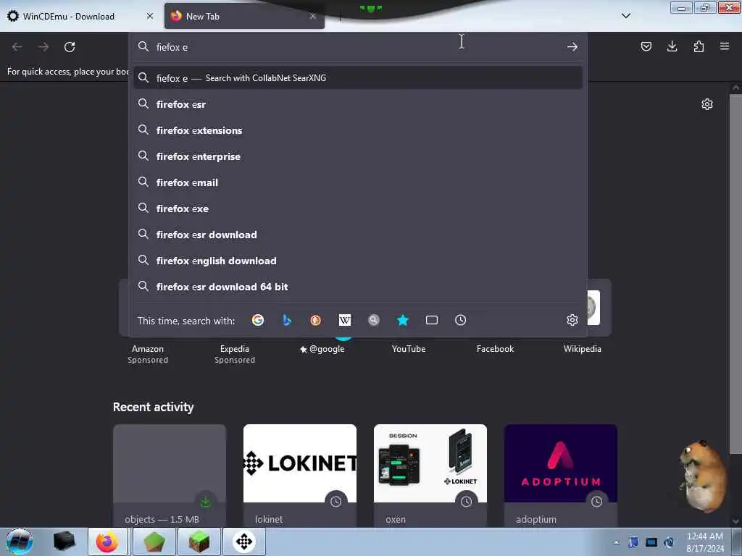
Task: Choose the 'firefox exe' suggestion
Action: pos(358,208)
